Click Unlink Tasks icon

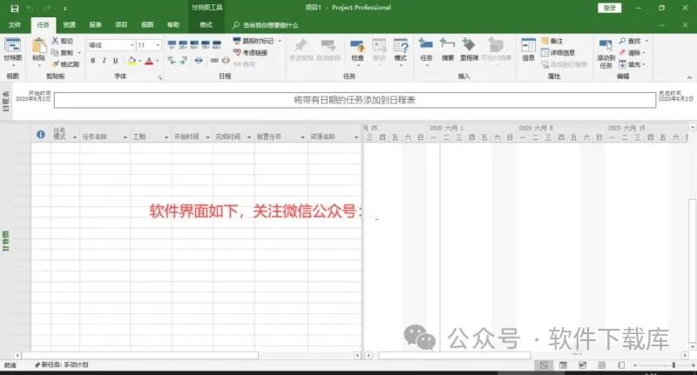pyautogui.click(x=226, y=60)
